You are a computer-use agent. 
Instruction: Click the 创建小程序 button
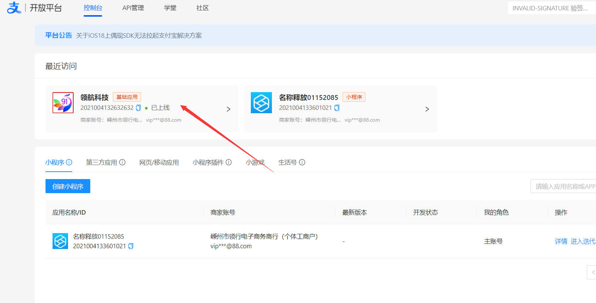pyautogui.click(x=68, y=186)
